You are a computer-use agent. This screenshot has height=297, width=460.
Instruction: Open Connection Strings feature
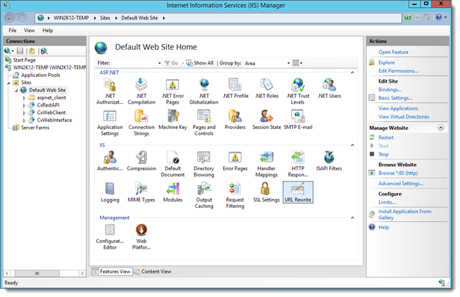141,123
